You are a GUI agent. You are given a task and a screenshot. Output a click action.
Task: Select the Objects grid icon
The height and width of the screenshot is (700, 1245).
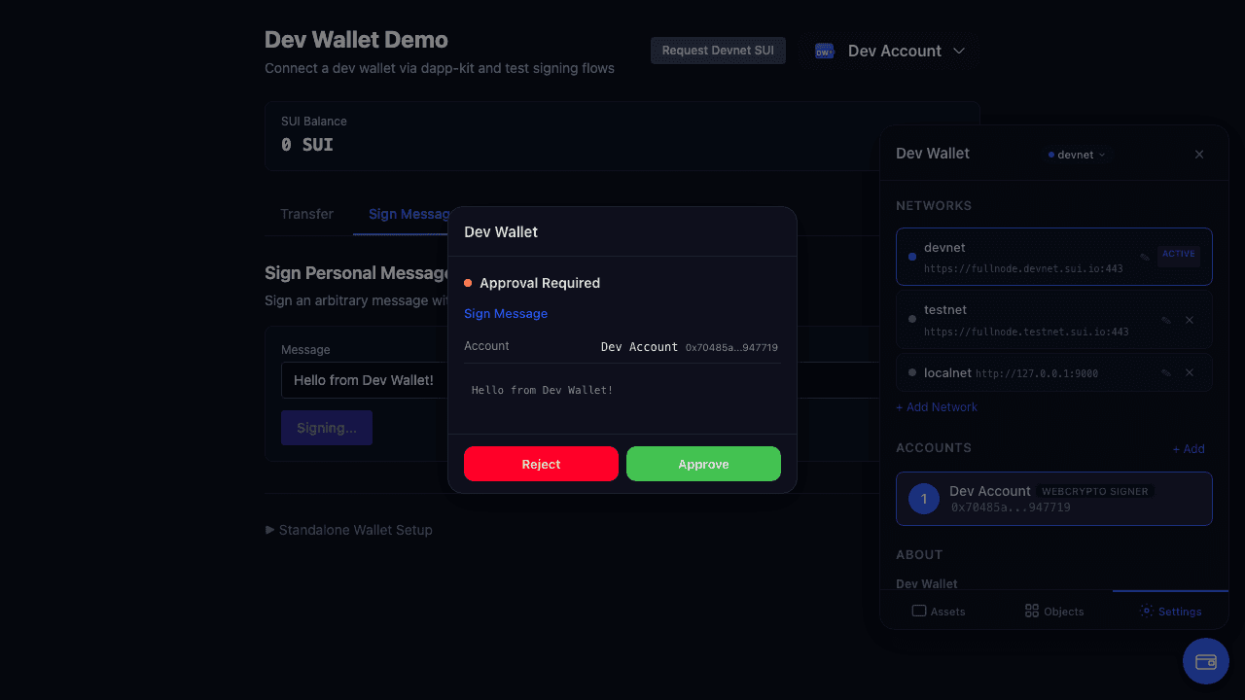(x=1032, y=611)
